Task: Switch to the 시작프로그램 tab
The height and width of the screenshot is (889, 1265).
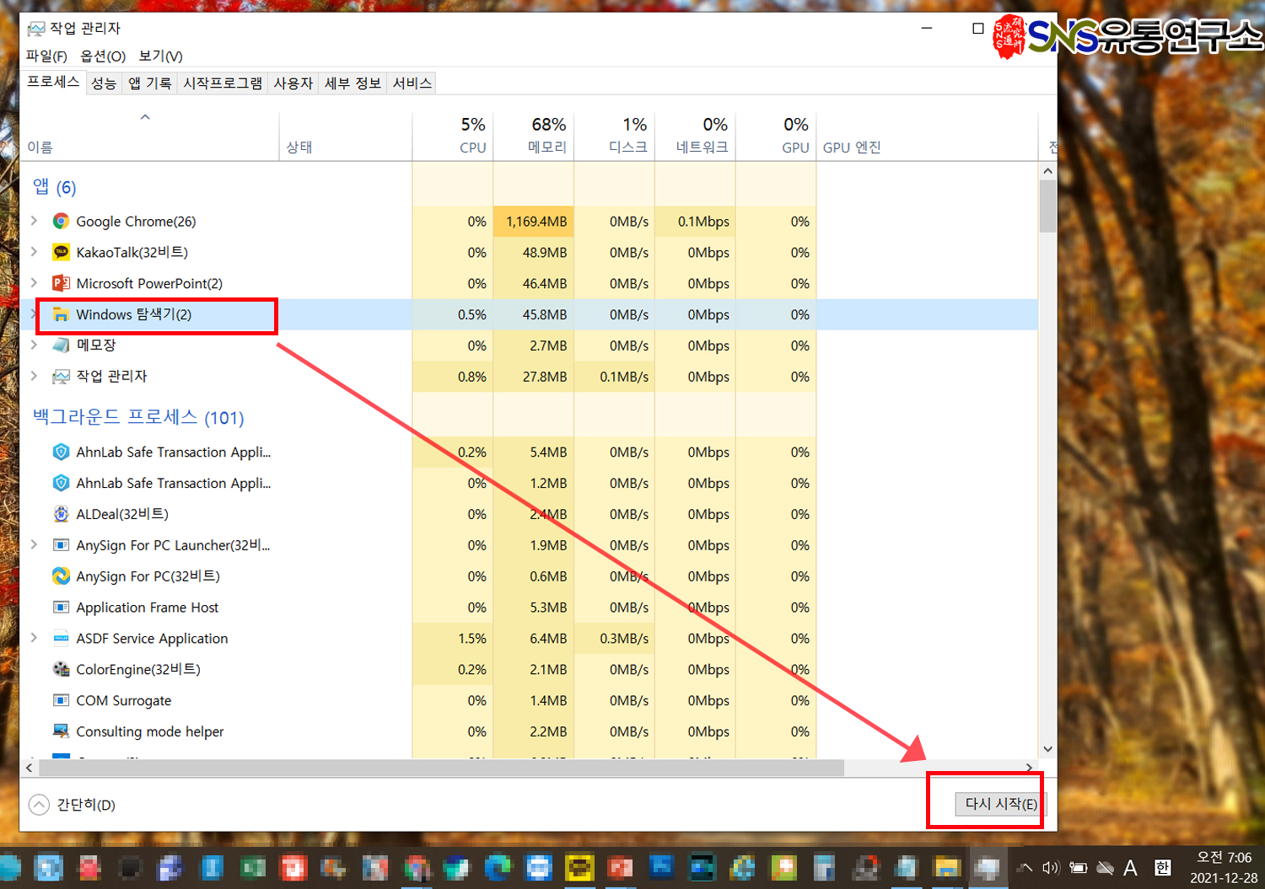Action: click(x=223, y=83)
